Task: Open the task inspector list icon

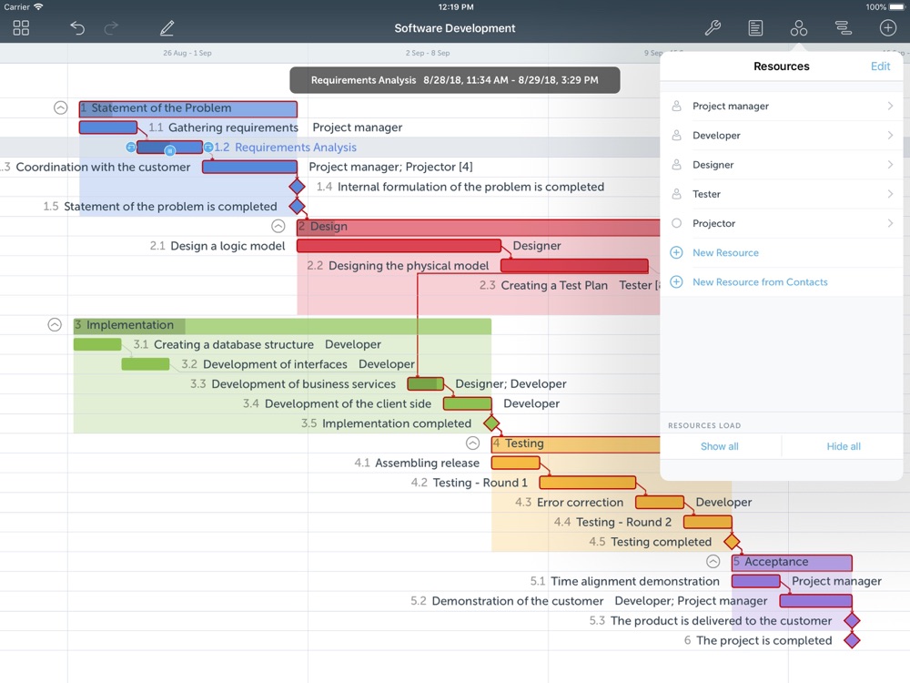Action: pyautogui.click(x=755, y=28)
